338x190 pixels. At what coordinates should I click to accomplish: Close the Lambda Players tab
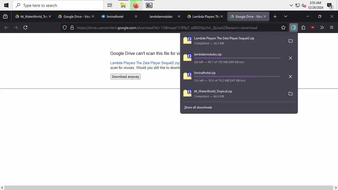point(222,16)
